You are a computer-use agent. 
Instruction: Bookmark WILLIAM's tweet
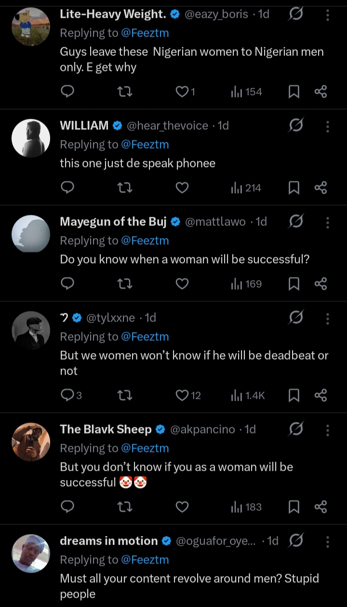(x=294, y=187)
